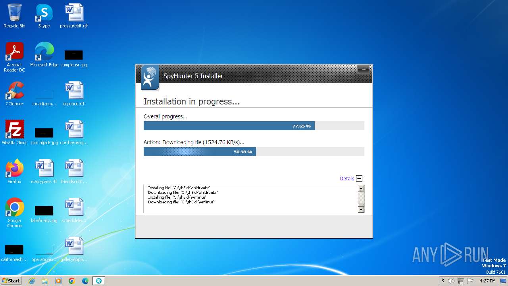508x286 pixels.
Task: Click the file download progress bar
Action: click(x=254, y=152)
